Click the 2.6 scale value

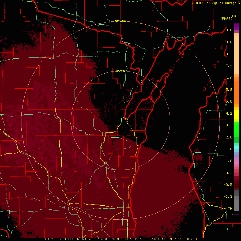click(x=229, y=137)
